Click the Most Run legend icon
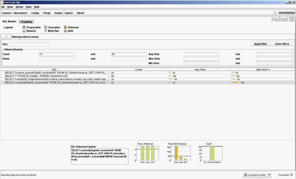Viewport: 296px width, 179px height. click(45, 31)
